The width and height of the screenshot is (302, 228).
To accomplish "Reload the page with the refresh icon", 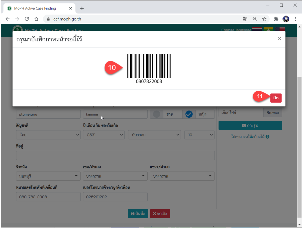I will [27, 19].
